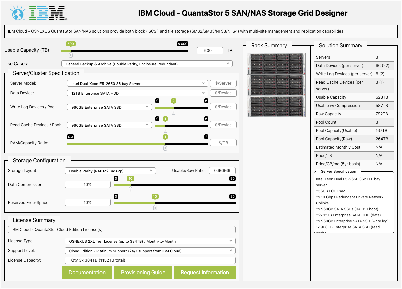
Task: Open the Provisioning Guide button
Action: coord(143,272)
